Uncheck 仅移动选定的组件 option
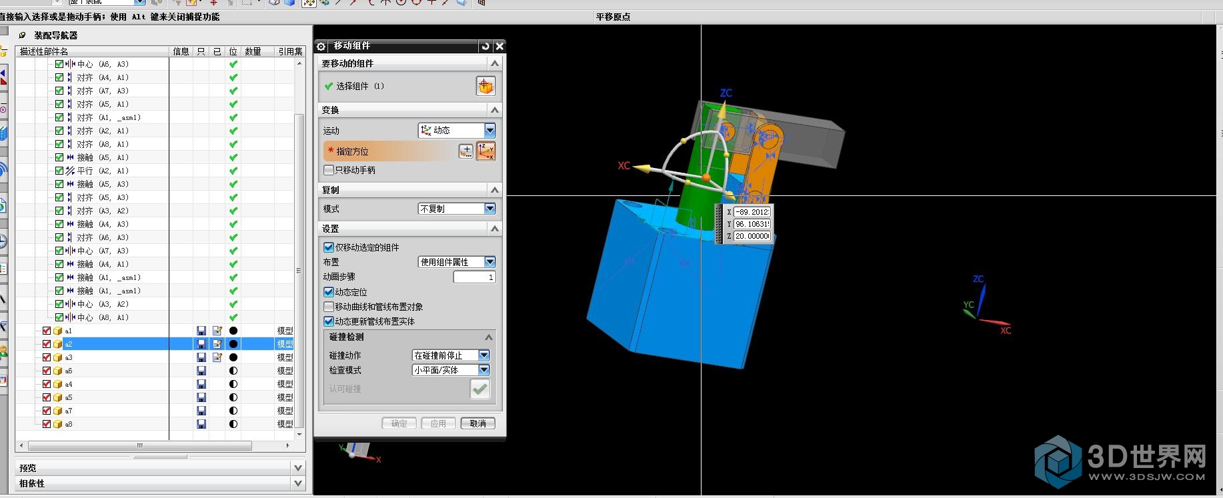This screenshot has height=498, width=1223. (329, 247)
